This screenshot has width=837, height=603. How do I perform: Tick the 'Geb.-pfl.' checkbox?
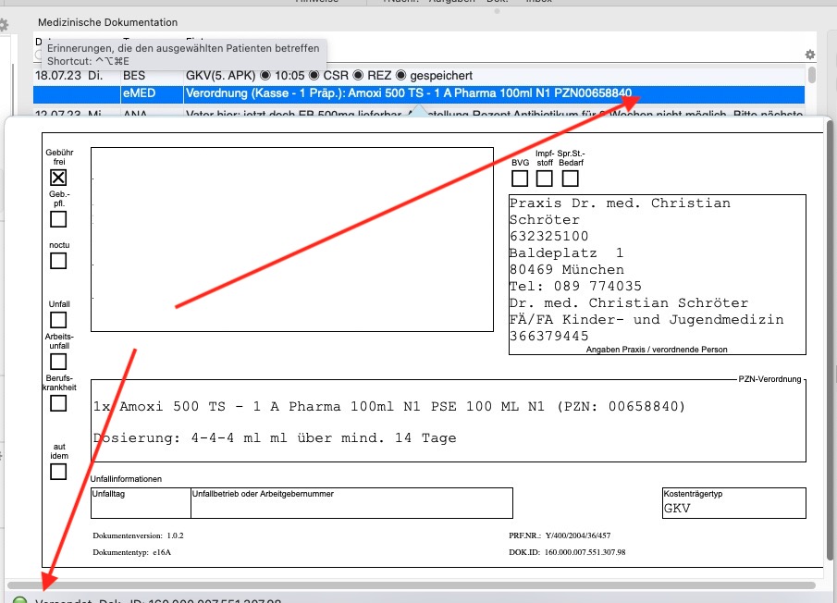point(58,219)
